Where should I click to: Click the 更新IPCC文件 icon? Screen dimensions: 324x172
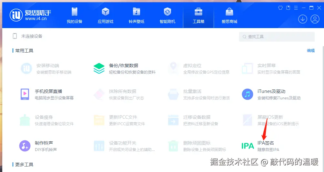point(99,120)
